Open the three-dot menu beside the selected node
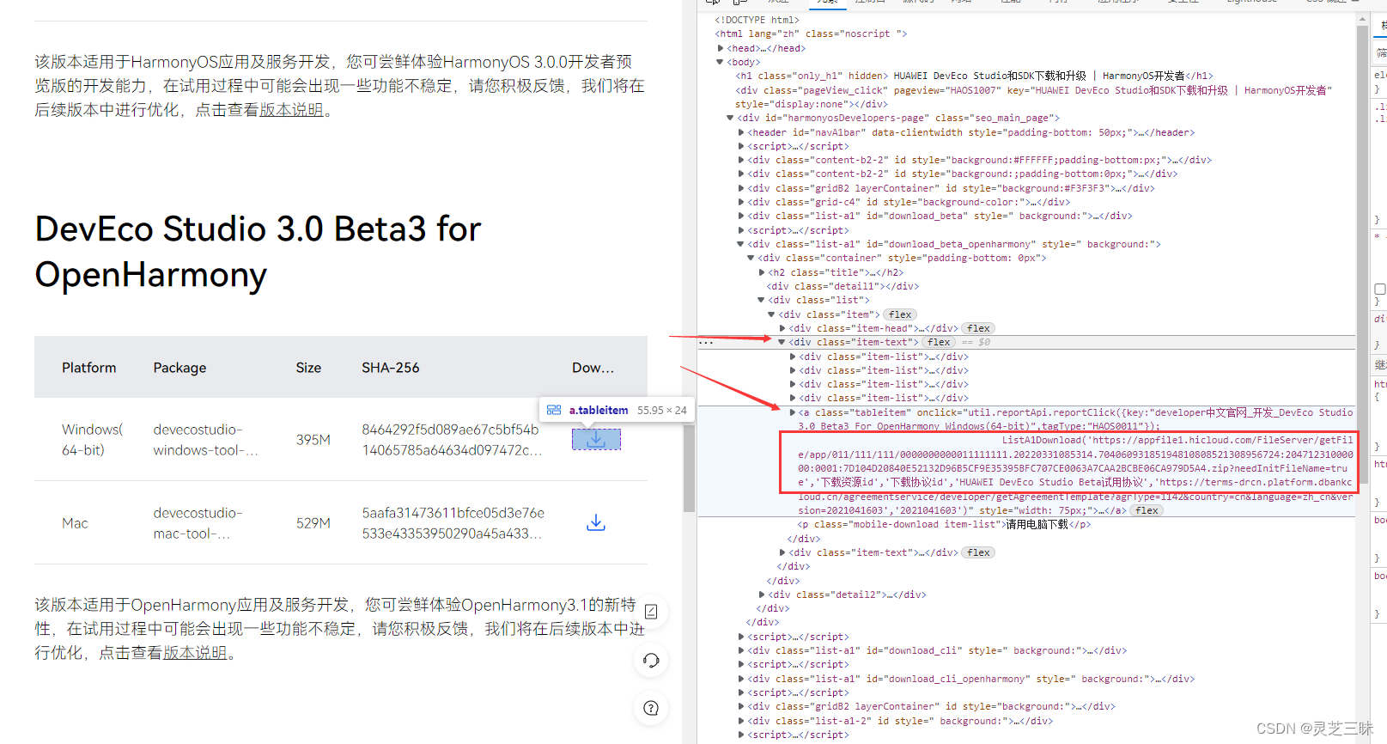This screenshot has width=1387, height=744. click(x=706, y=342)
